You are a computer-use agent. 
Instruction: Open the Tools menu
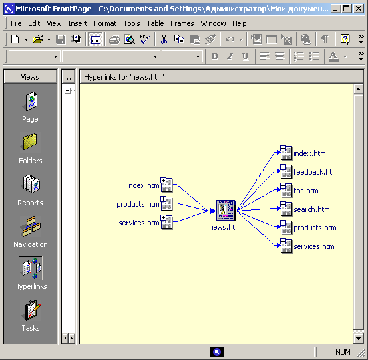tap(132, 23)
